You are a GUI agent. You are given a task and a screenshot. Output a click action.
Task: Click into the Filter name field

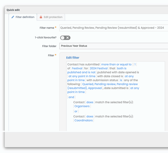(x=114, y=28)
